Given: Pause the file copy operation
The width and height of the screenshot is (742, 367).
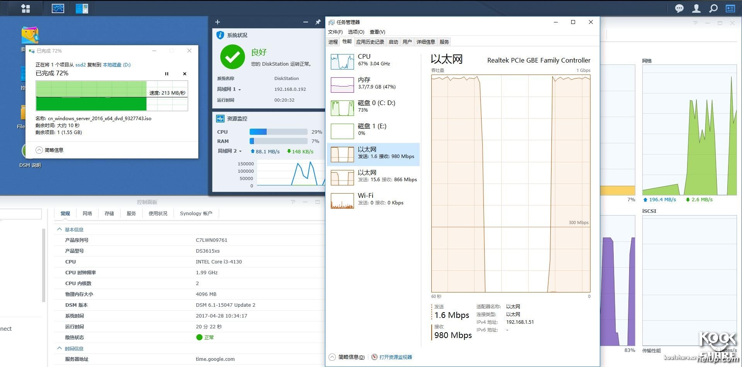Looking at the screenshot, I should click(167, 74).
